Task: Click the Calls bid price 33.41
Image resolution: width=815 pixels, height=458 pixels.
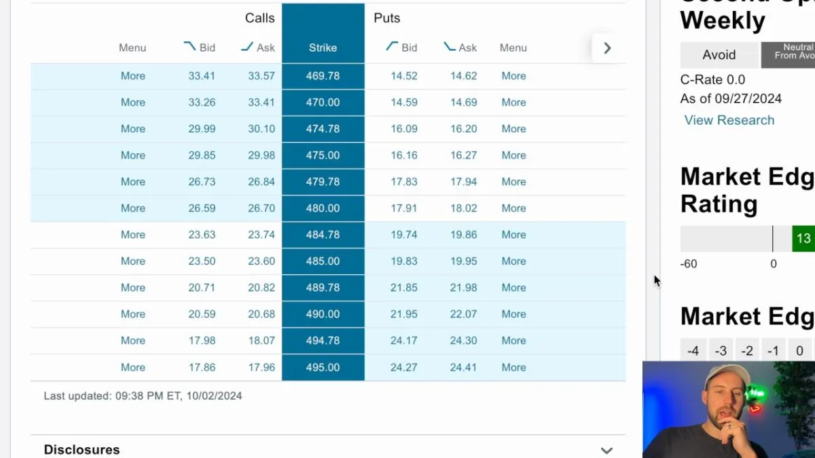Action: click(x=202, y=76)
